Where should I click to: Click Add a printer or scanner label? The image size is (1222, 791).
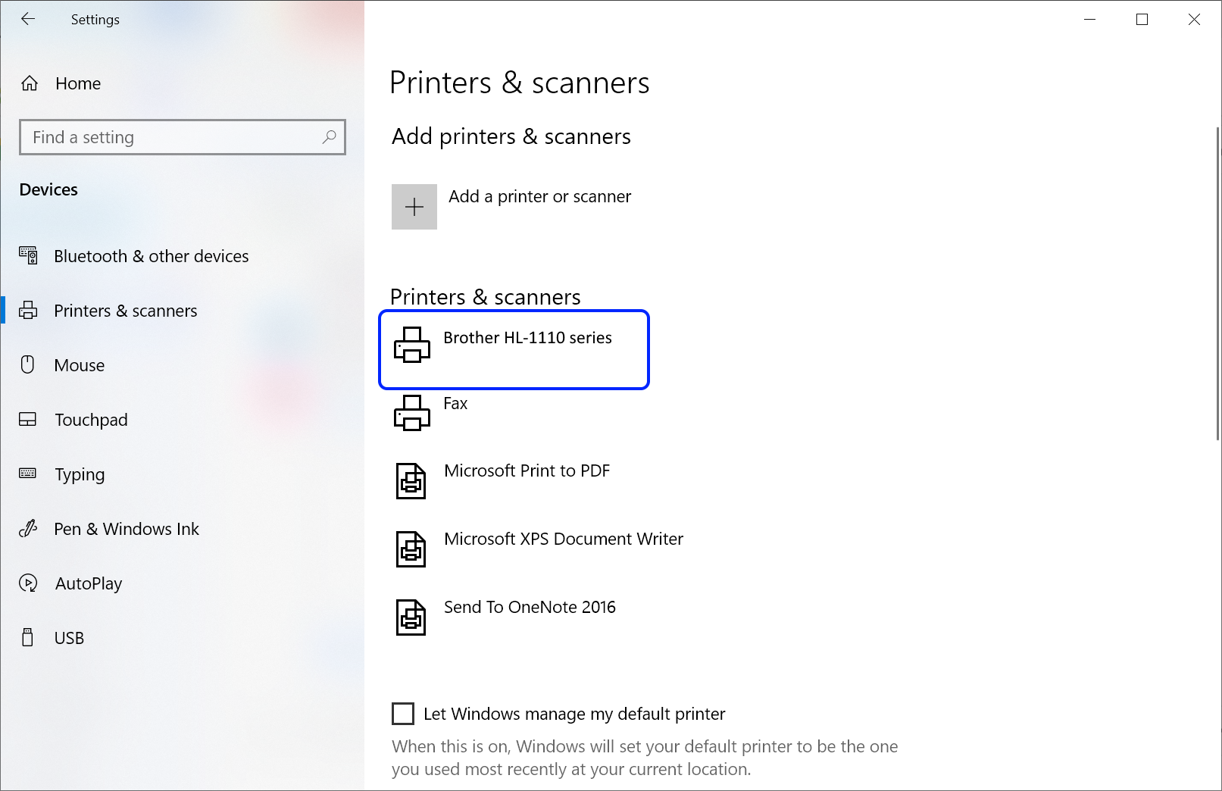(x=539, y=196)
